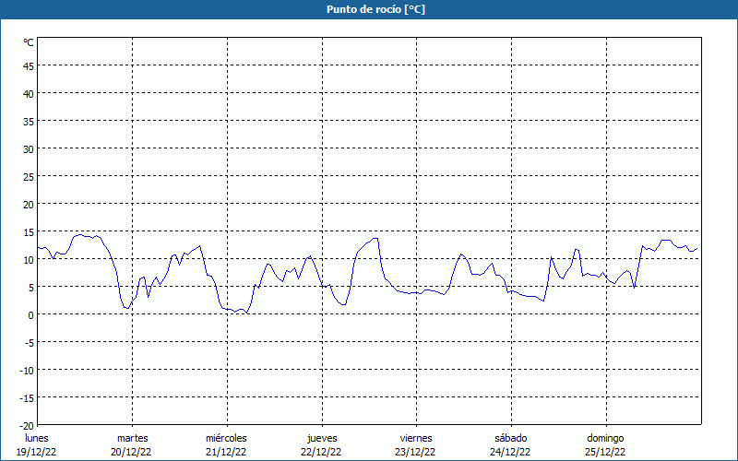
Task: Select the 45 y-axis tick label
Action: pos(29,65)
